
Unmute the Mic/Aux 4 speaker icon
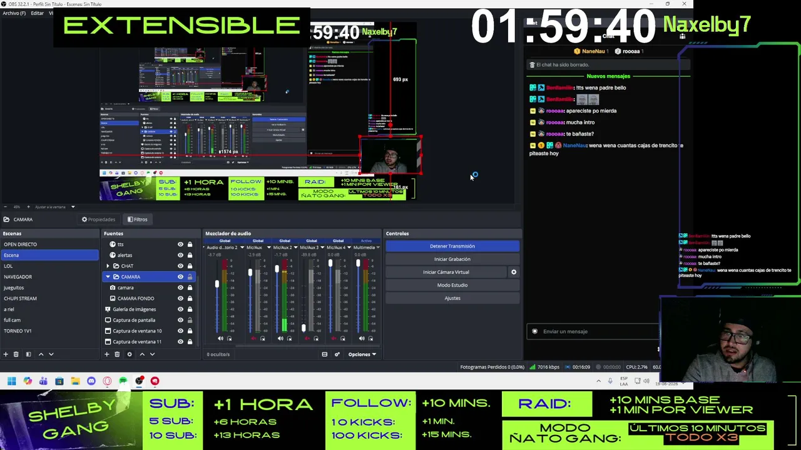coord(334,339)
